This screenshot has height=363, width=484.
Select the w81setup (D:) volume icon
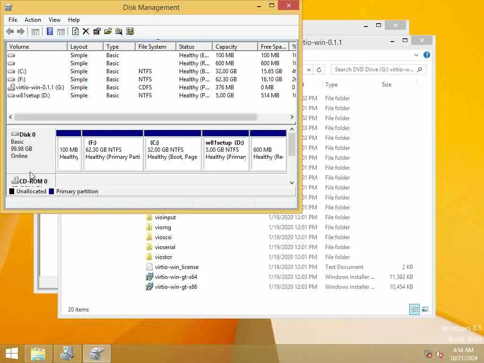11,95
